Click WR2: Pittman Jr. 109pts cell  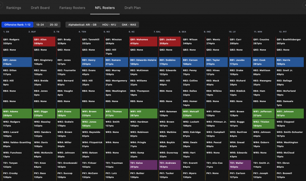pos(216,124)
